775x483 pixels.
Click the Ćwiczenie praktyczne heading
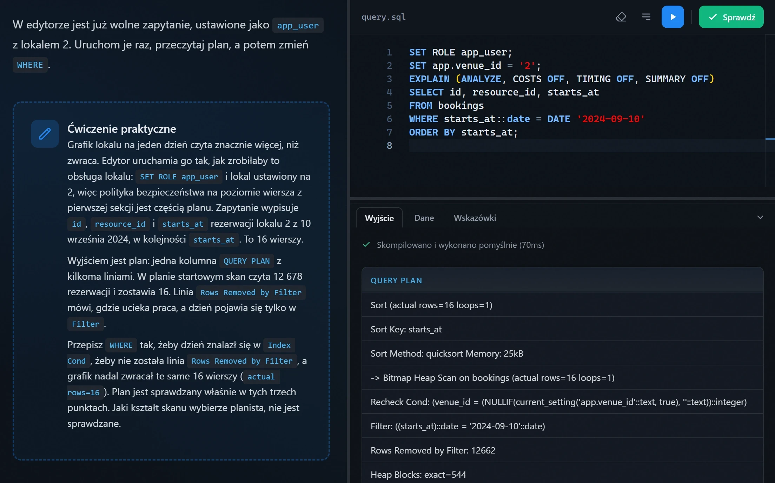tap(121, 129)
